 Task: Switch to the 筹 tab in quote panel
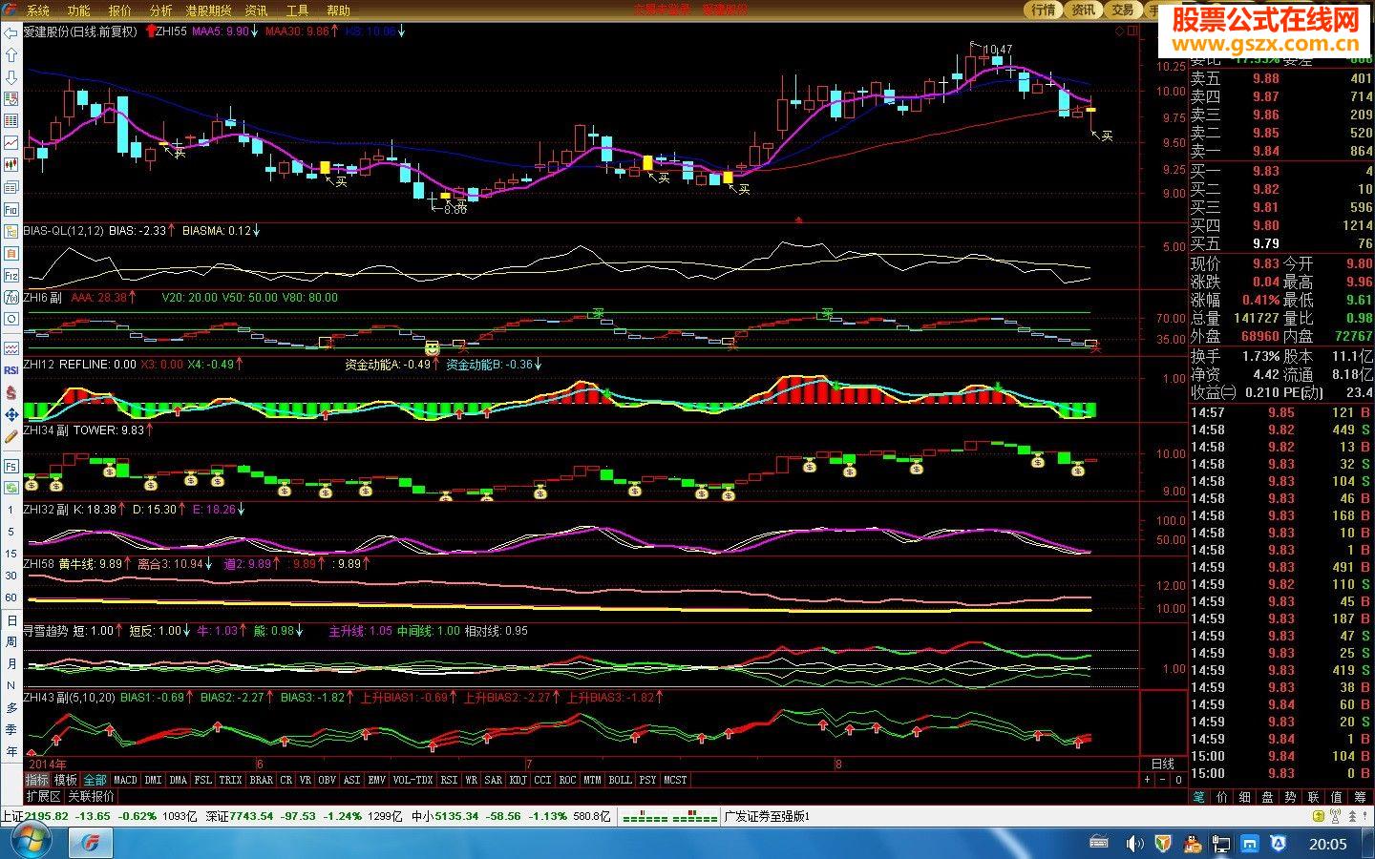point(1361,797)
